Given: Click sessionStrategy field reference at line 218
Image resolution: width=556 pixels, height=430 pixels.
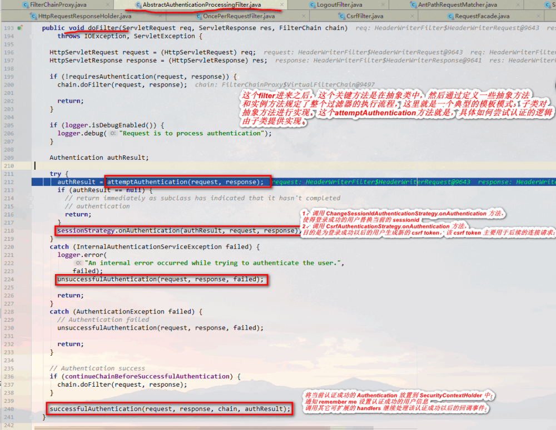Looking at the screenshot, I should 86,230.
